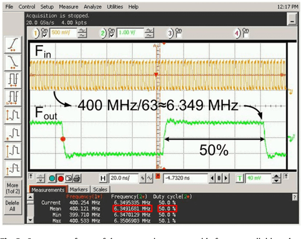The image size is (302, 239).
Task: Uncheck the channel 2 On checkbox
Action: 111,36
